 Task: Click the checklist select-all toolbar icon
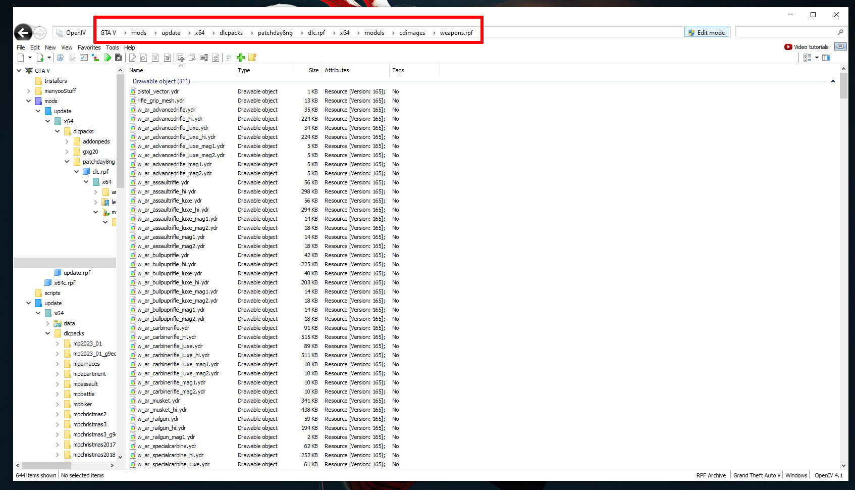coord(84,58)
